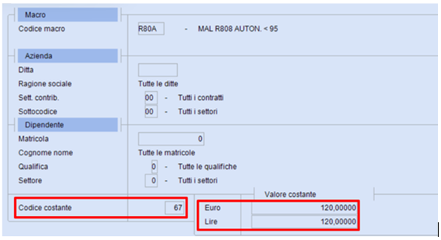Click the Matricola number field
Viewport: 441px width, 240px height.
(171, 139)
